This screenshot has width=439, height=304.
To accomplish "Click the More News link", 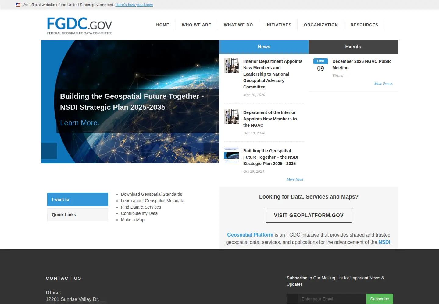I will [295, 179].
